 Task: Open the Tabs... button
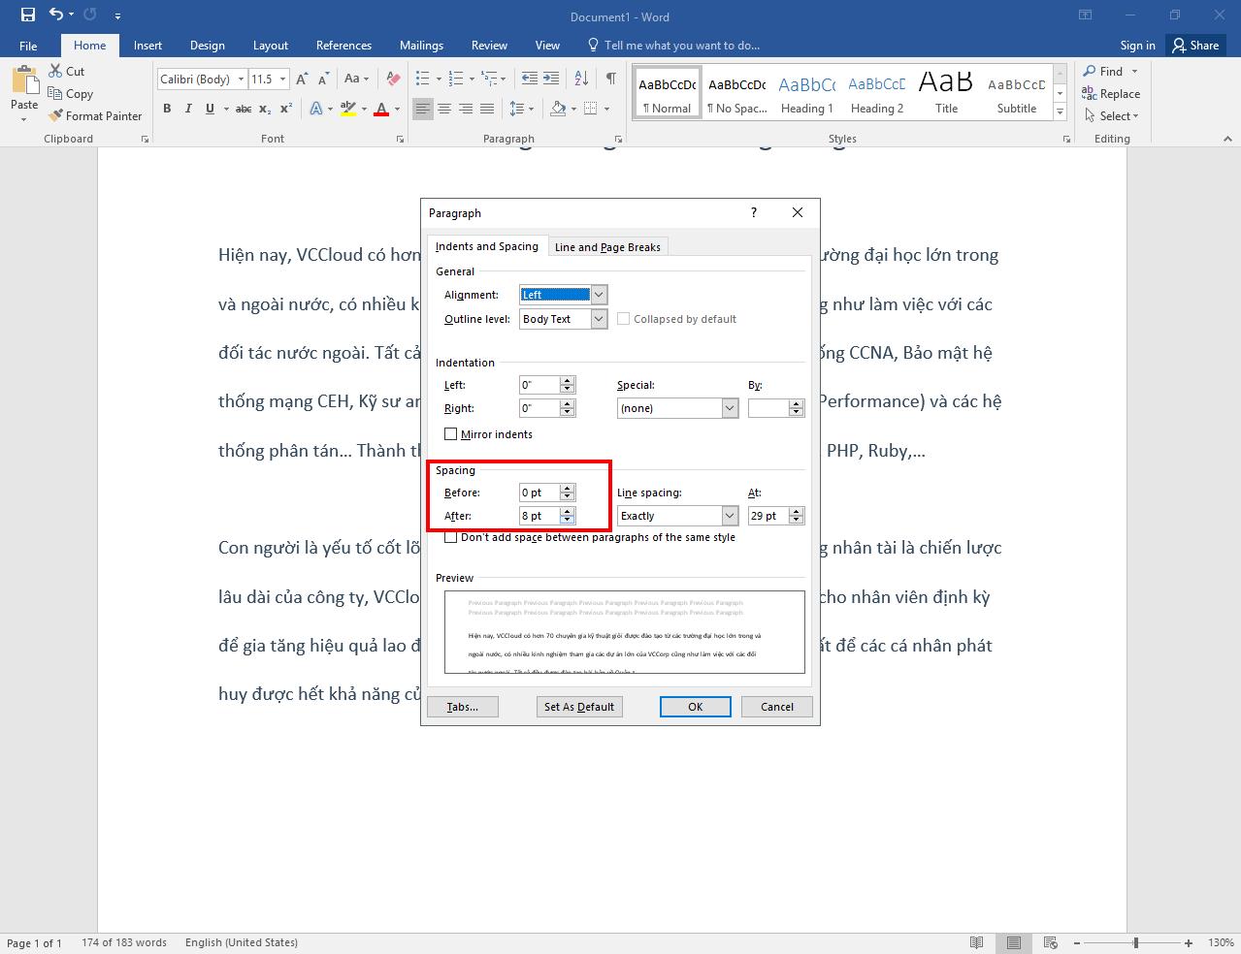tap(462, 707)
